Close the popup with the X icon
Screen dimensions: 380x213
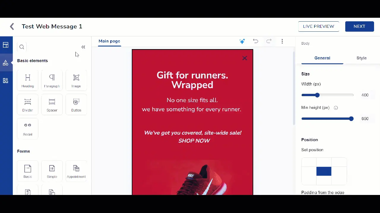[245, 58]
